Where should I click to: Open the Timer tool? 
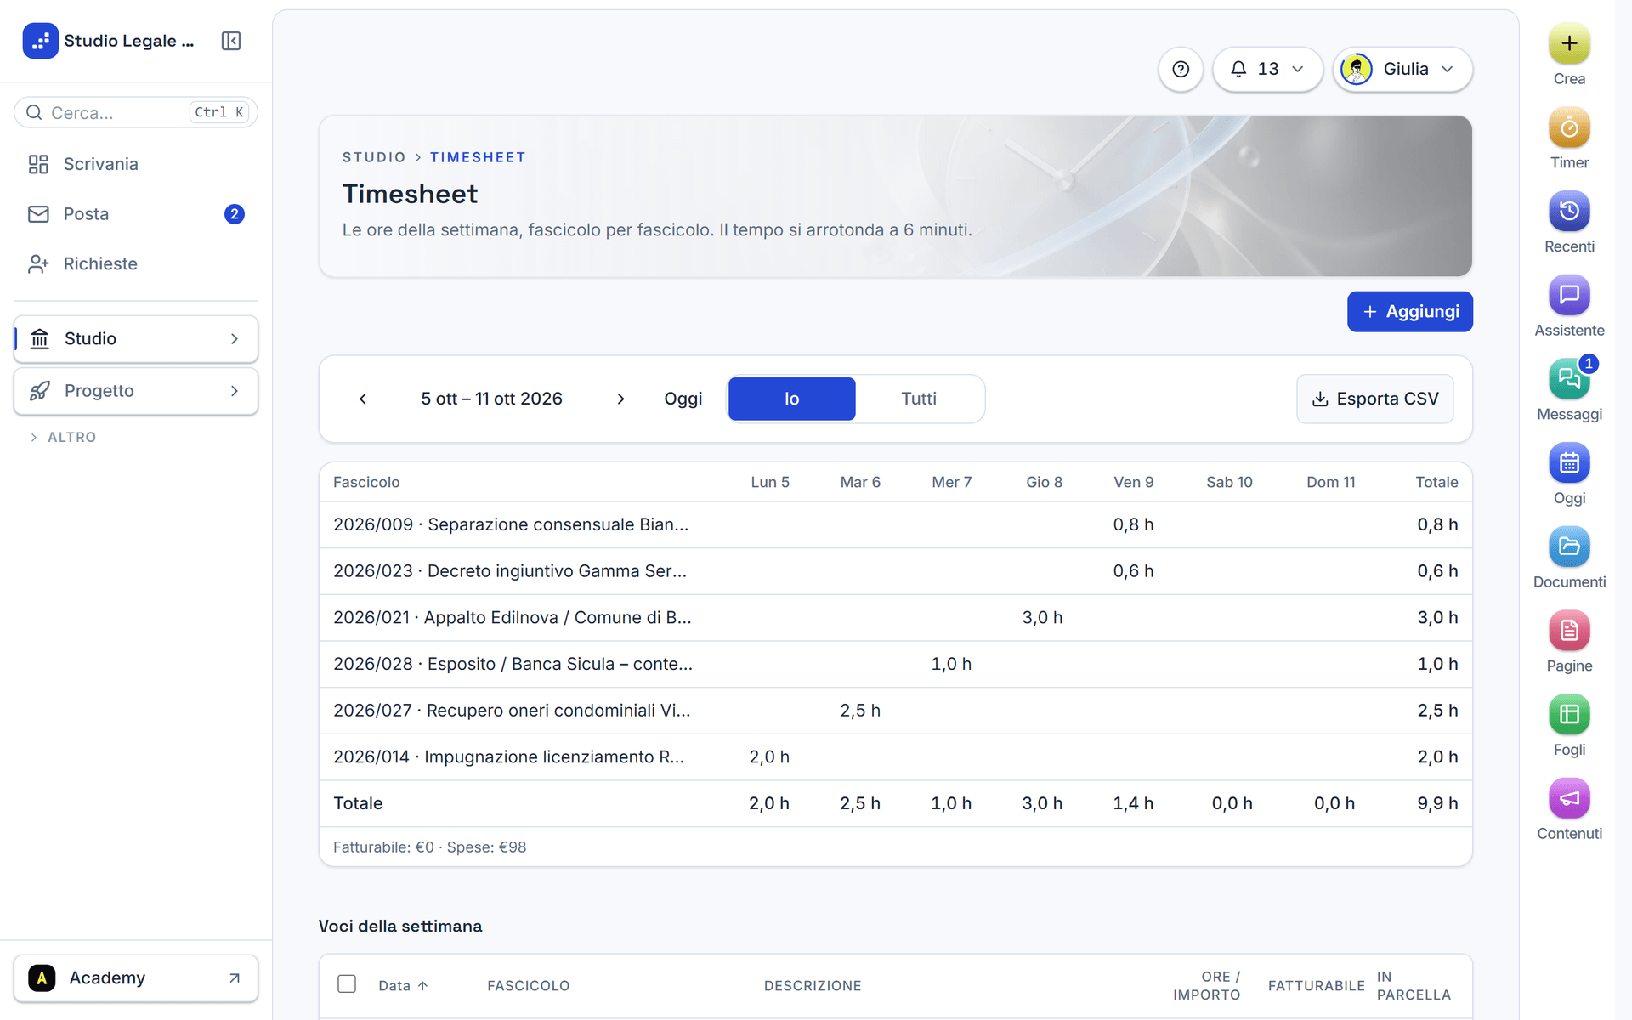1569,127
